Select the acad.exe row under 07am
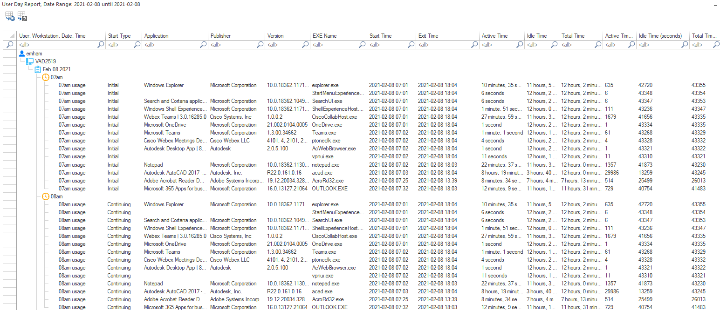The image size is (720, 311). point(322,173)
